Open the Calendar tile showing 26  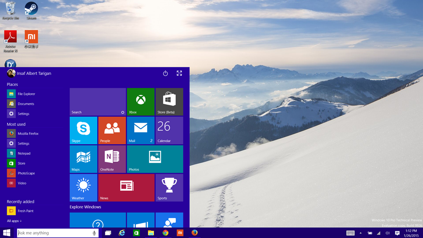tap(169, 130)
